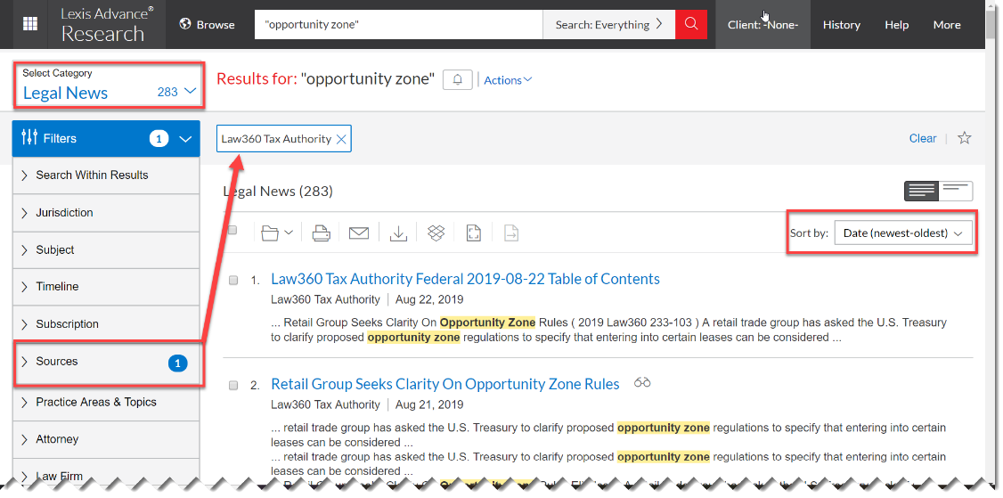
Task: Toggle the select-all results checkbox
Action: (x=232, y=230)
